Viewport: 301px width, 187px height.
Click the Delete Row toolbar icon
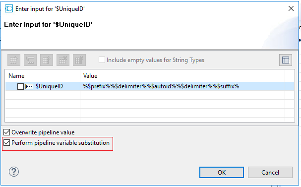63,60
